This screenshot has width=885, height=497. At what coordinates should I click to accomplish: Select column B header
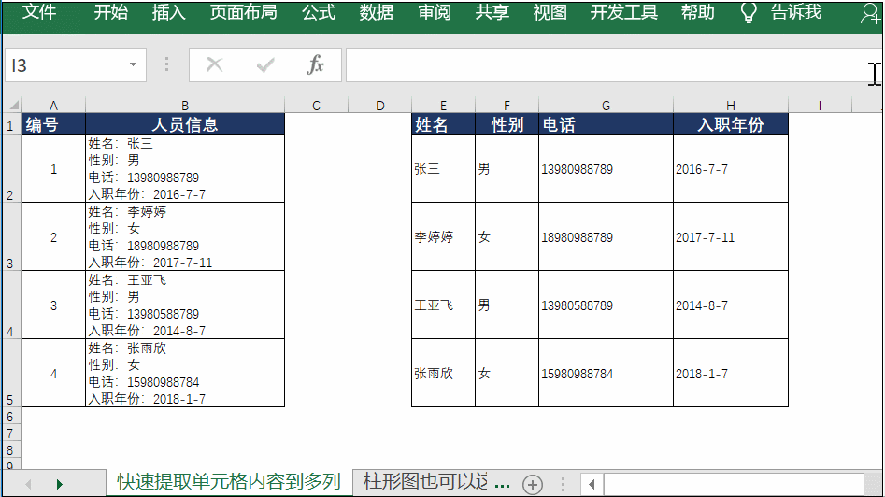[x=185, y=105]
